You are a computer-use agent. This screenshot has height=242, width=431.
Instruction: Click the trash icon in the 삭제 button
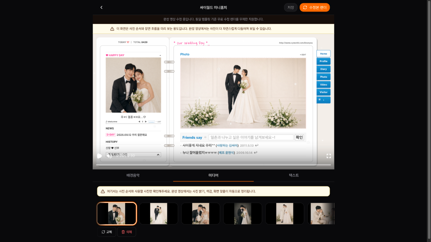click(123, 232)
